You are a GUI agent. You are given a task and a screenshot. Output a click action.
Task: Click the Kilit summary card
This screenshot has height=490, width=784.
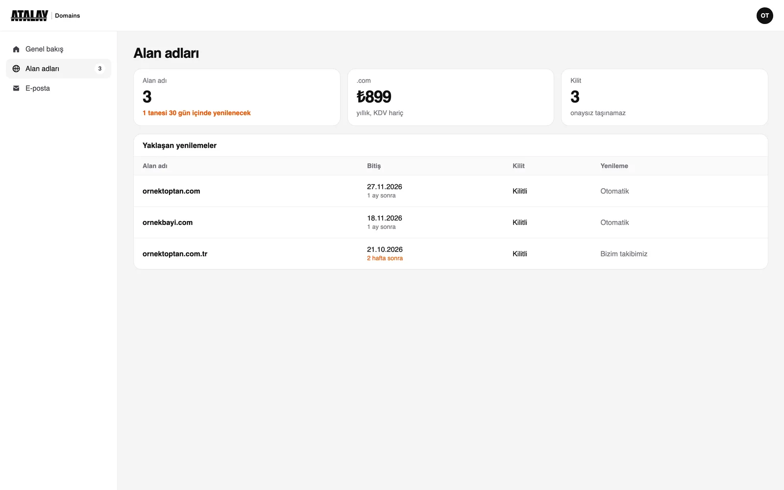(664, 97)
